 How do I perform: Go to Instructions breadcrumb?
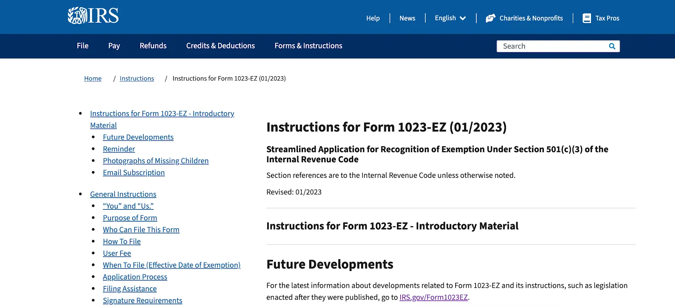coord(137,78)
